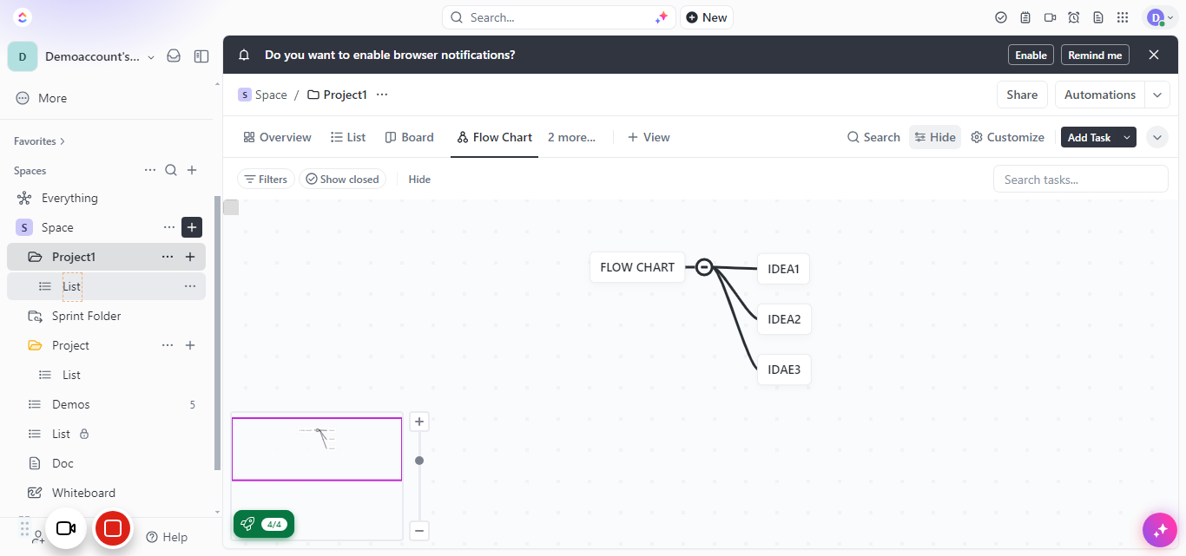The height and width of the screenshot is (556, 1186).
Task: Click the New button
Action: point(706,17)
